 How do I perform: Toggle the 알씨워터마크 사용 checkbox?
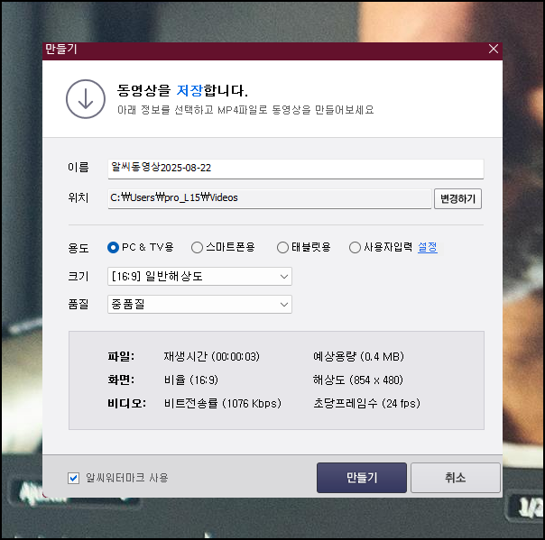click(73, 478)
